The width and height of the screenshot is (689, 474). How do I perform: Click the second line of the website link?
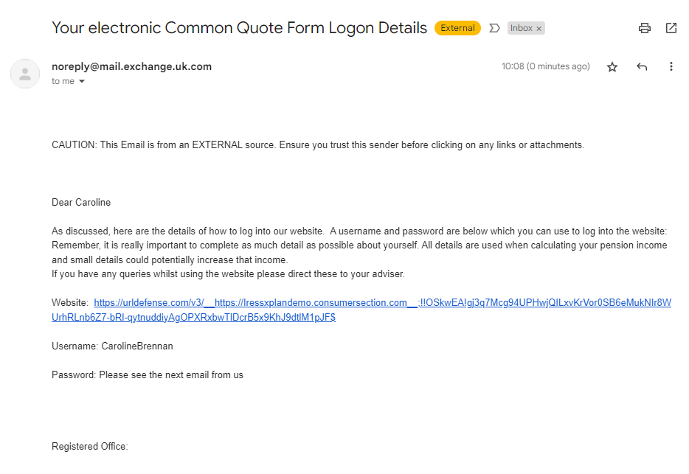pos(193,317)
